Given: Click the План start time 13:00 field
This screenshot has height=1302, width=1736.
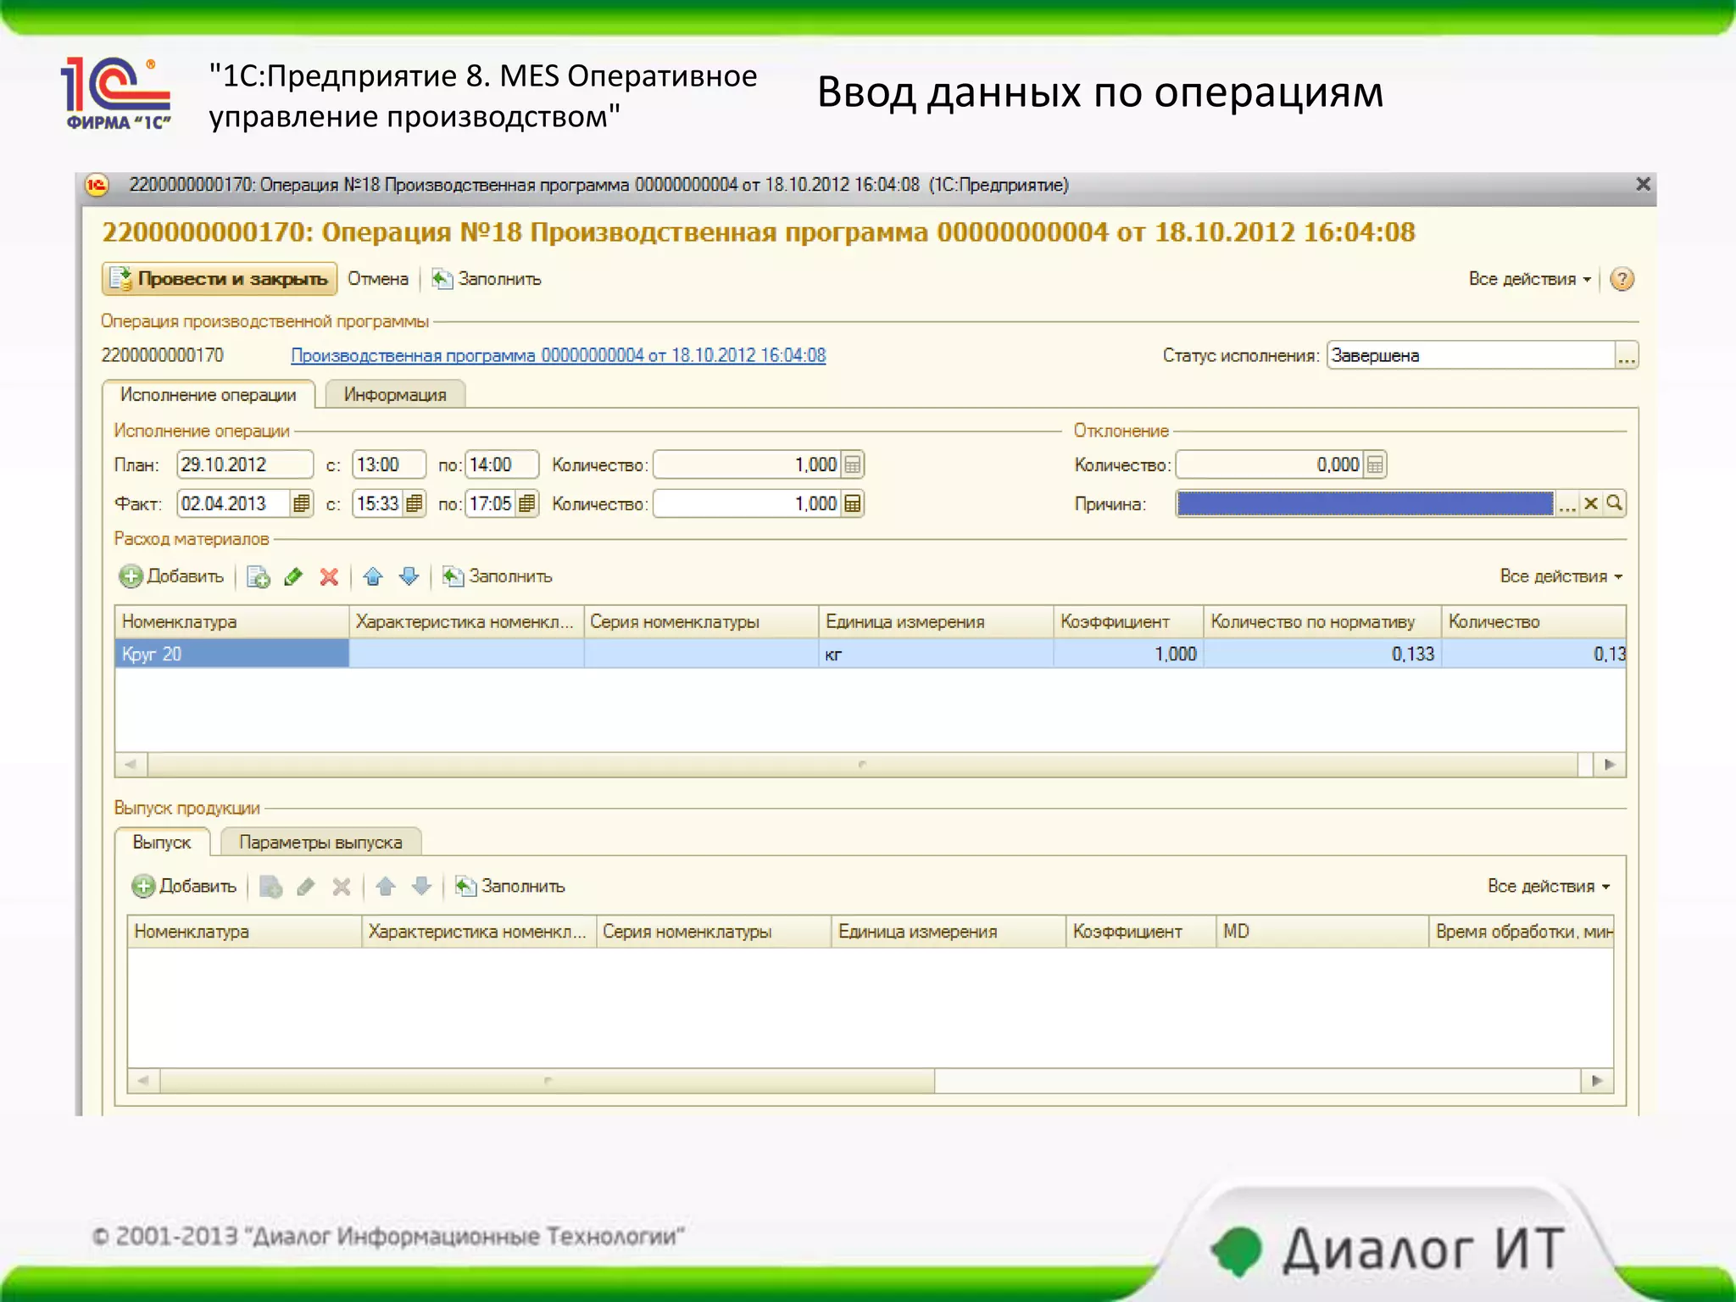Looking at the screenshot, I should (x=388, y=465).
